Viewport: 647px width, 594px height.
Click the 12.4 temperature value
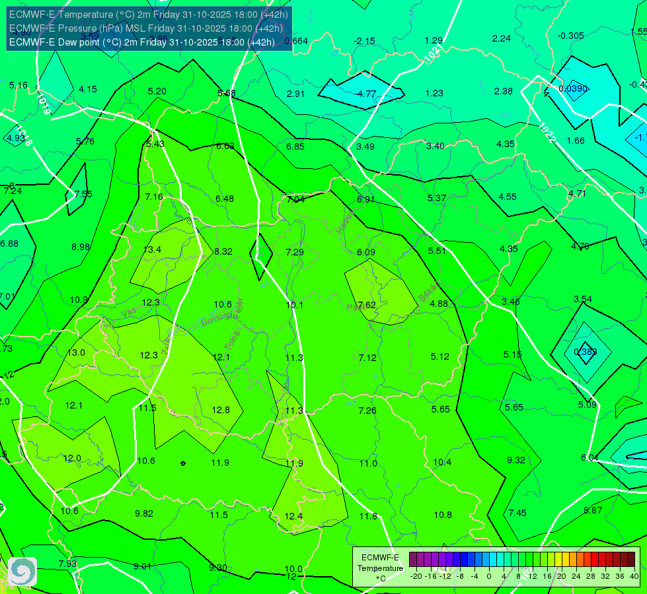coord(293,517)
